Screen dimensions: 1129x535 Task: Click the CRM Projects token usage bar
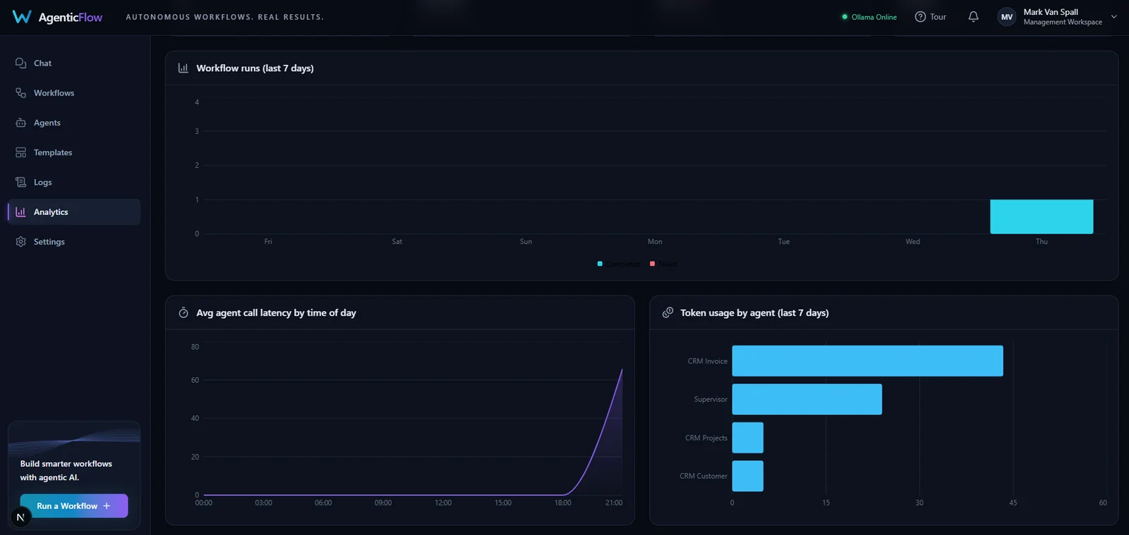748,438
